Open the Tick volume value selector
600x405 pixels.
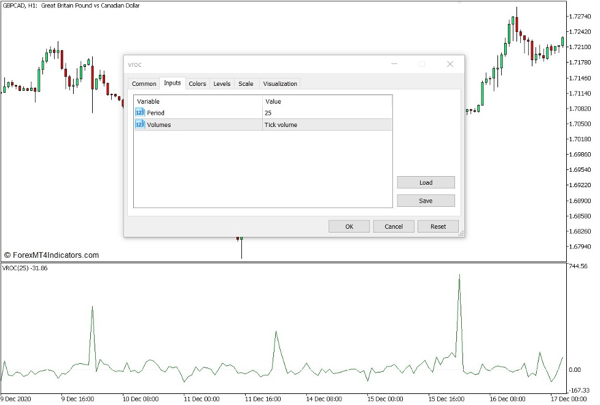[x=281, y=125]
